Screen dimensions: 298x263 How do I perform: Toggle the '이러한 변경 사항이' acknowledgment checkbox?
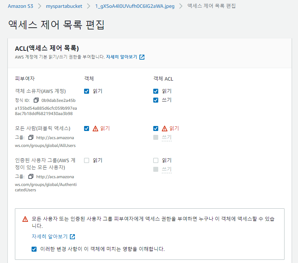pos(34,249)
